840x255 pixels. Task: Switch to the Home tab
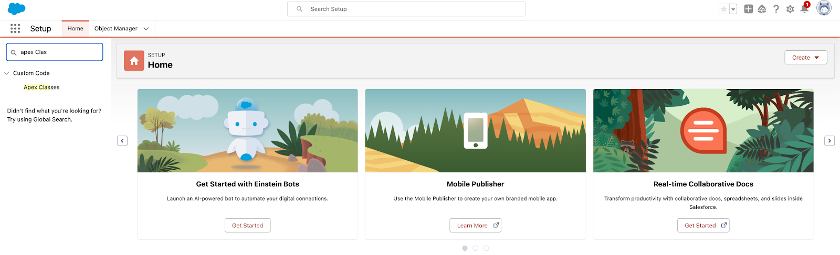coord(75,29)
